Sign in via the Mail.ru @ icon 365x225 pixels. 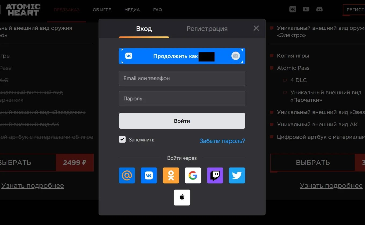(x=127, y=176)
